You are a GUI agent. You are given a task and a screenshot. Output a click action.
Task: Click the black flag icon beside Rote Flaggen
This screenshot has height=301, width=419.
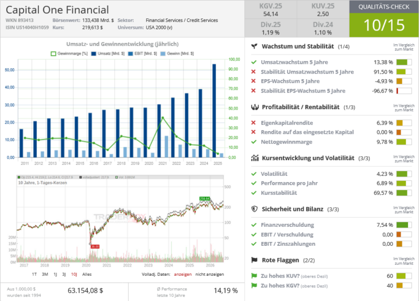(x=254, y=260)
